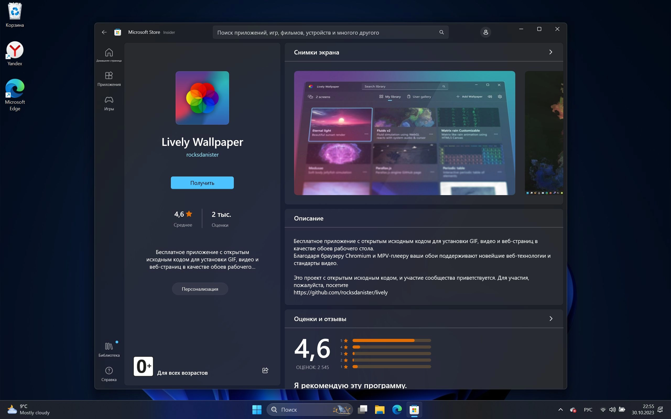Open the Home page sidebar icon
The height and width of the screenshot is (419, 671).
click(x=109, y=55)
